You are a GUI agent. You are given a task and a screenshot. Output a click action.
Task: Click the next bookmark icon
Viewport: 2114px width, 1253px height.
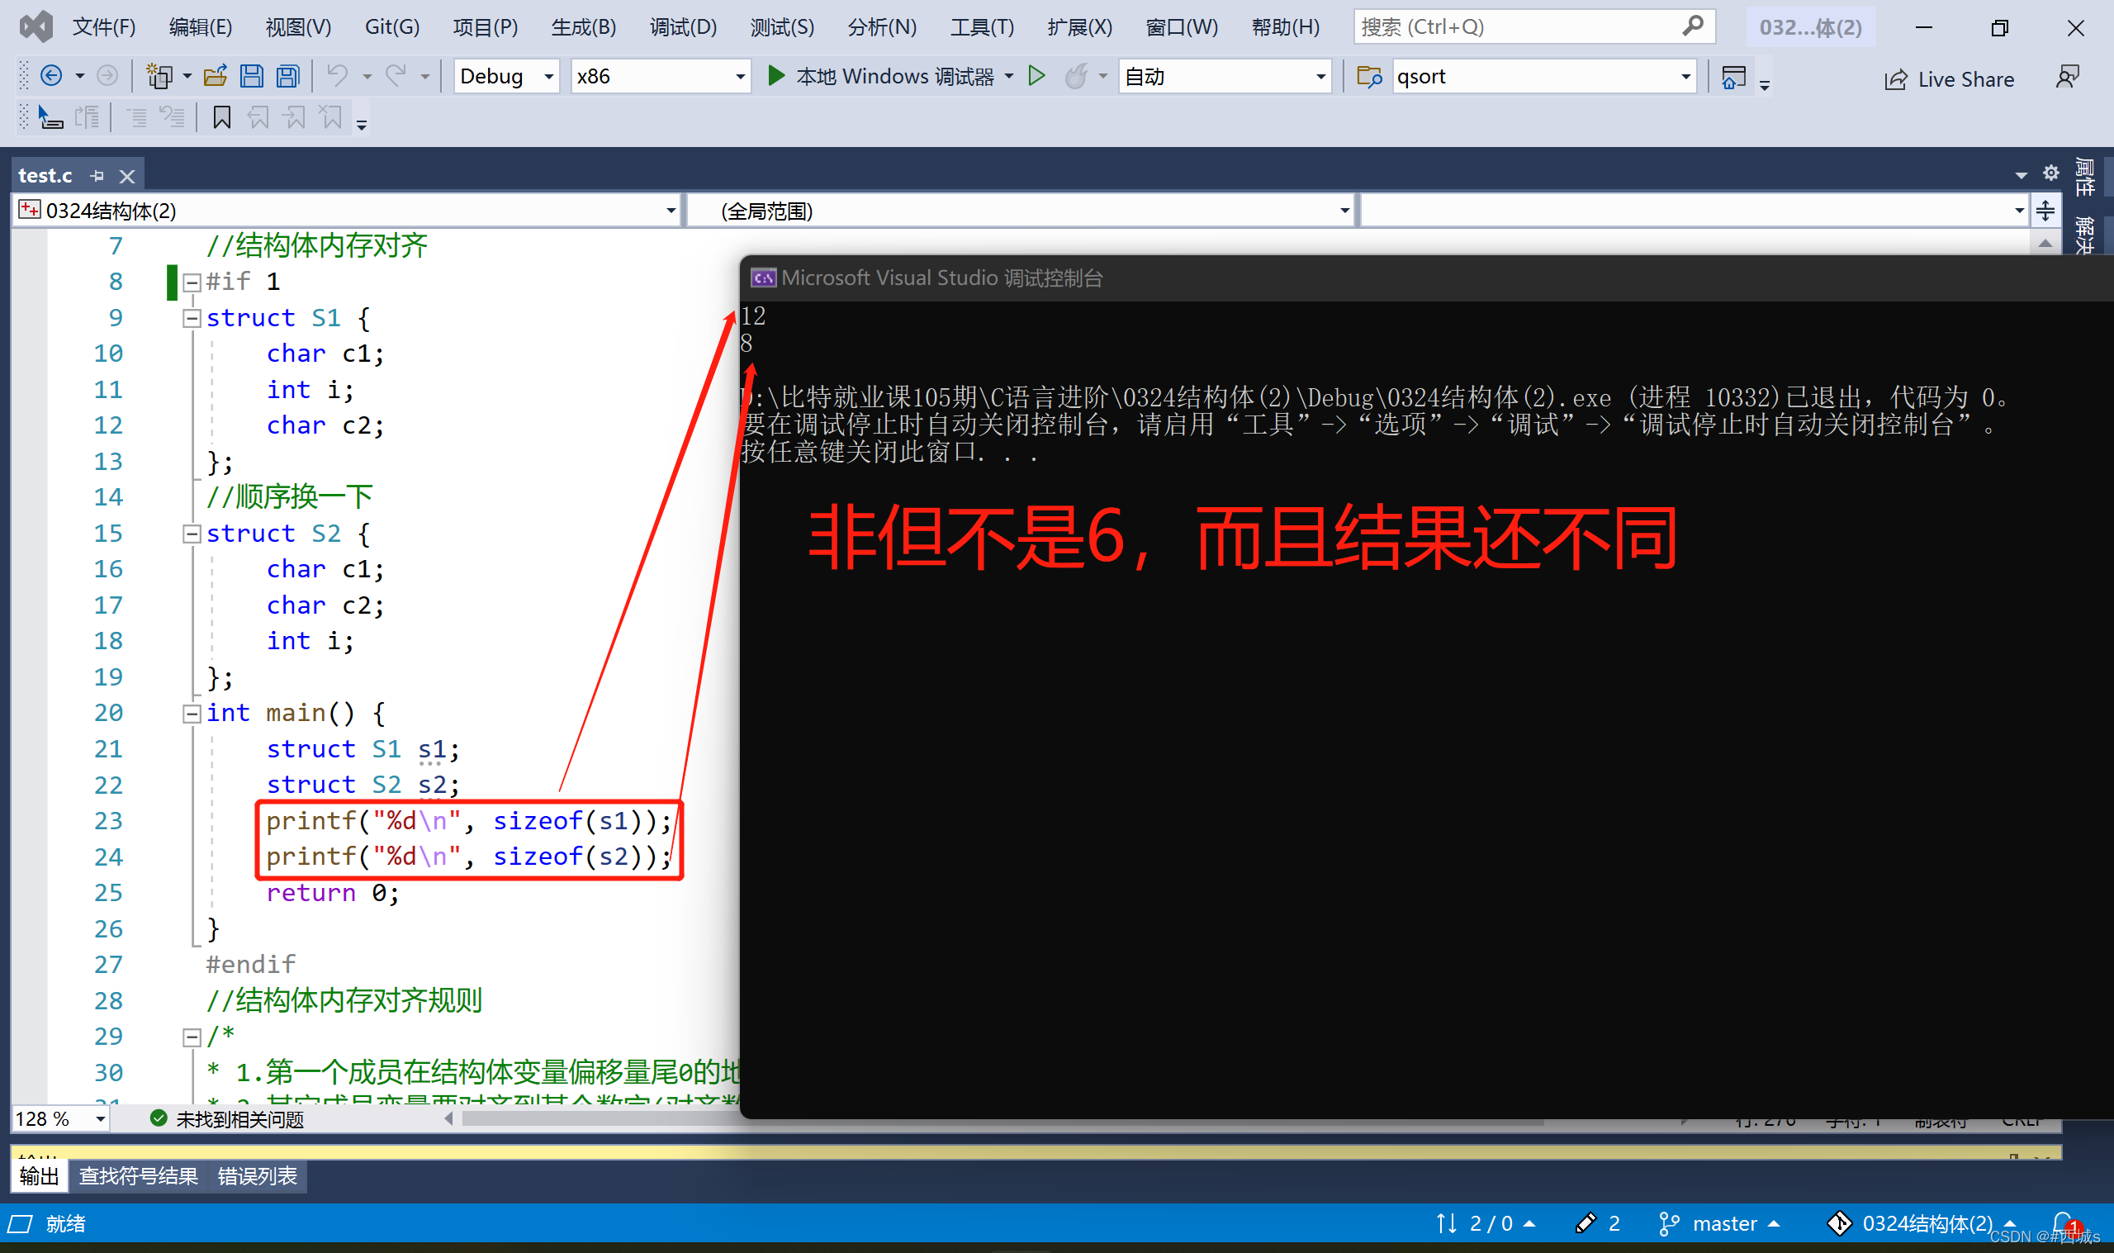coord(295,117)
